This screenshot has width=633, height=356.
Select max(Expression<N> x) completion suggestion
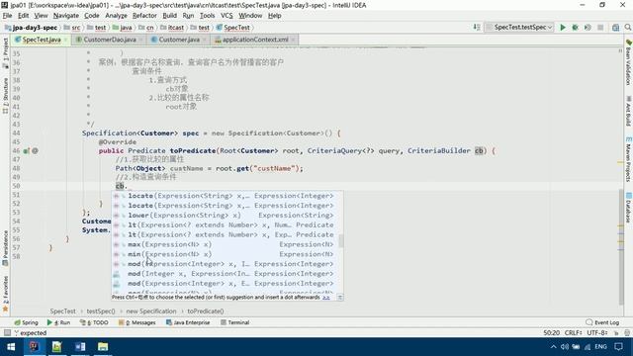pos(227,244)
